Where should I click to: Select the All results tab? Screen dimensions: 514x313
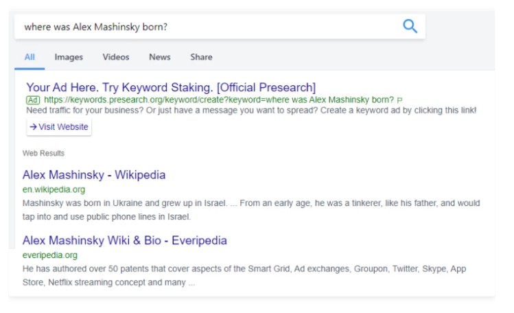(x=30, y=57)
